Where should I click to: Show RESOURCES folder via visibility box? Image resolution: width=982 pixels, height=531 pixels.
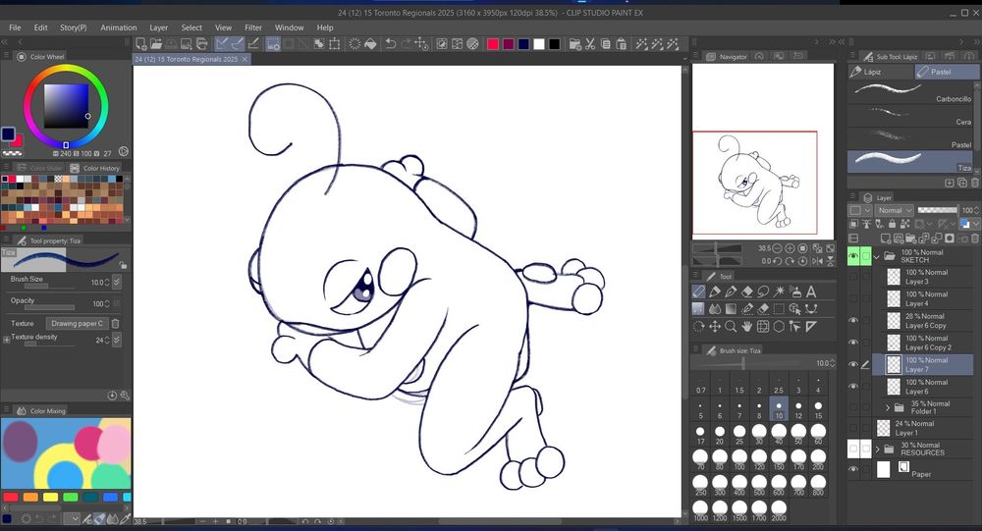click(x=853, y=449)
